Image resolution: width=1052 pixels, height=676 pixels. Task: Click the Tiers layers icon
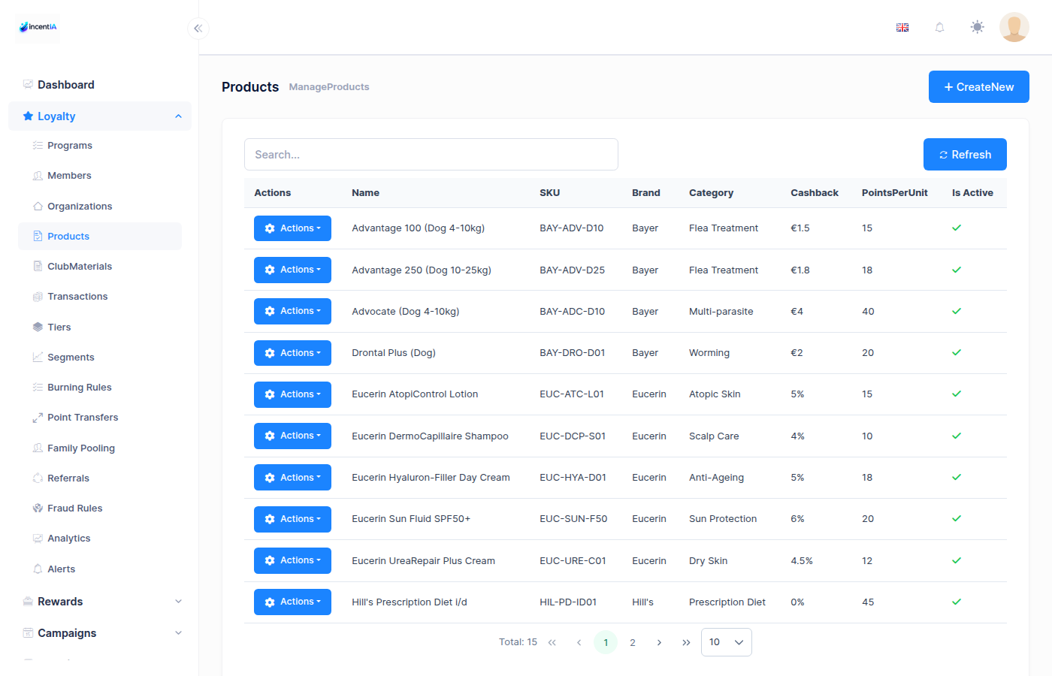(x=38, y=327)
